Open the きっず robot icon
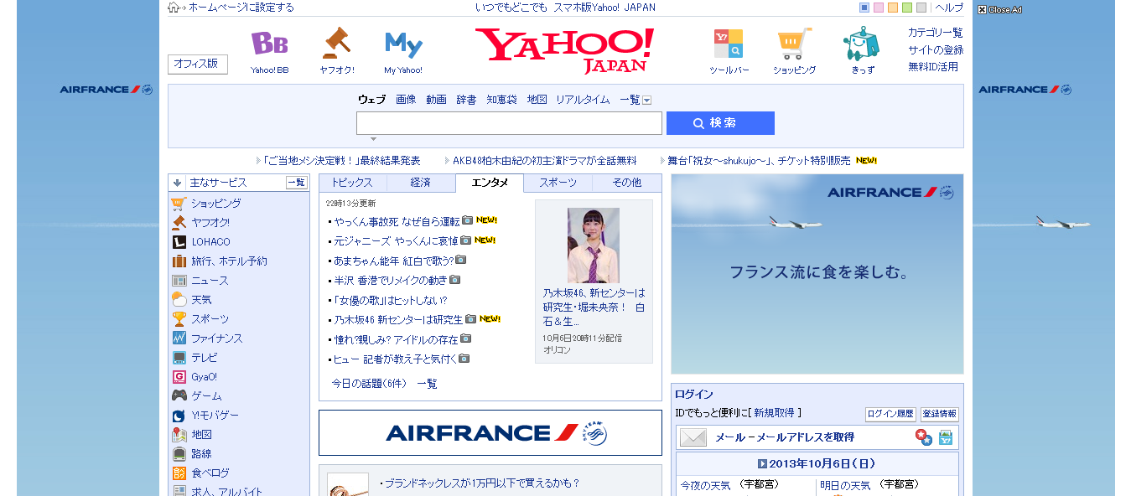The width and height of the screenshot is (1131, 496). pyautogui.click(x=862, y=44)
